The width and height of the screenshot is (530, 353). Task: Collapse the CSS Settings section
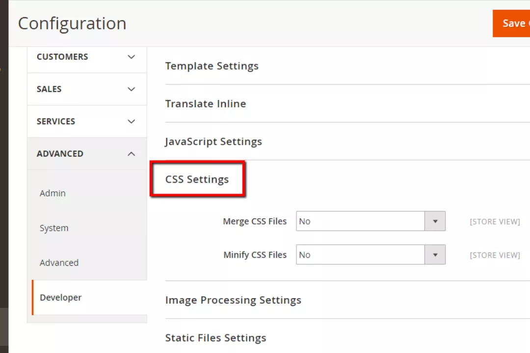point(197,179)
